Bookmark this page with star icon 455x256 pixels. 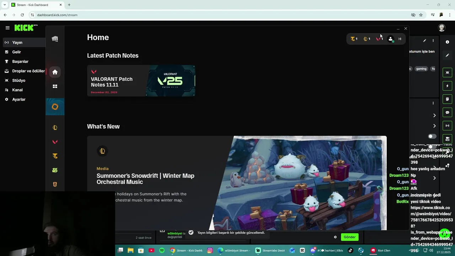(421, 15)
